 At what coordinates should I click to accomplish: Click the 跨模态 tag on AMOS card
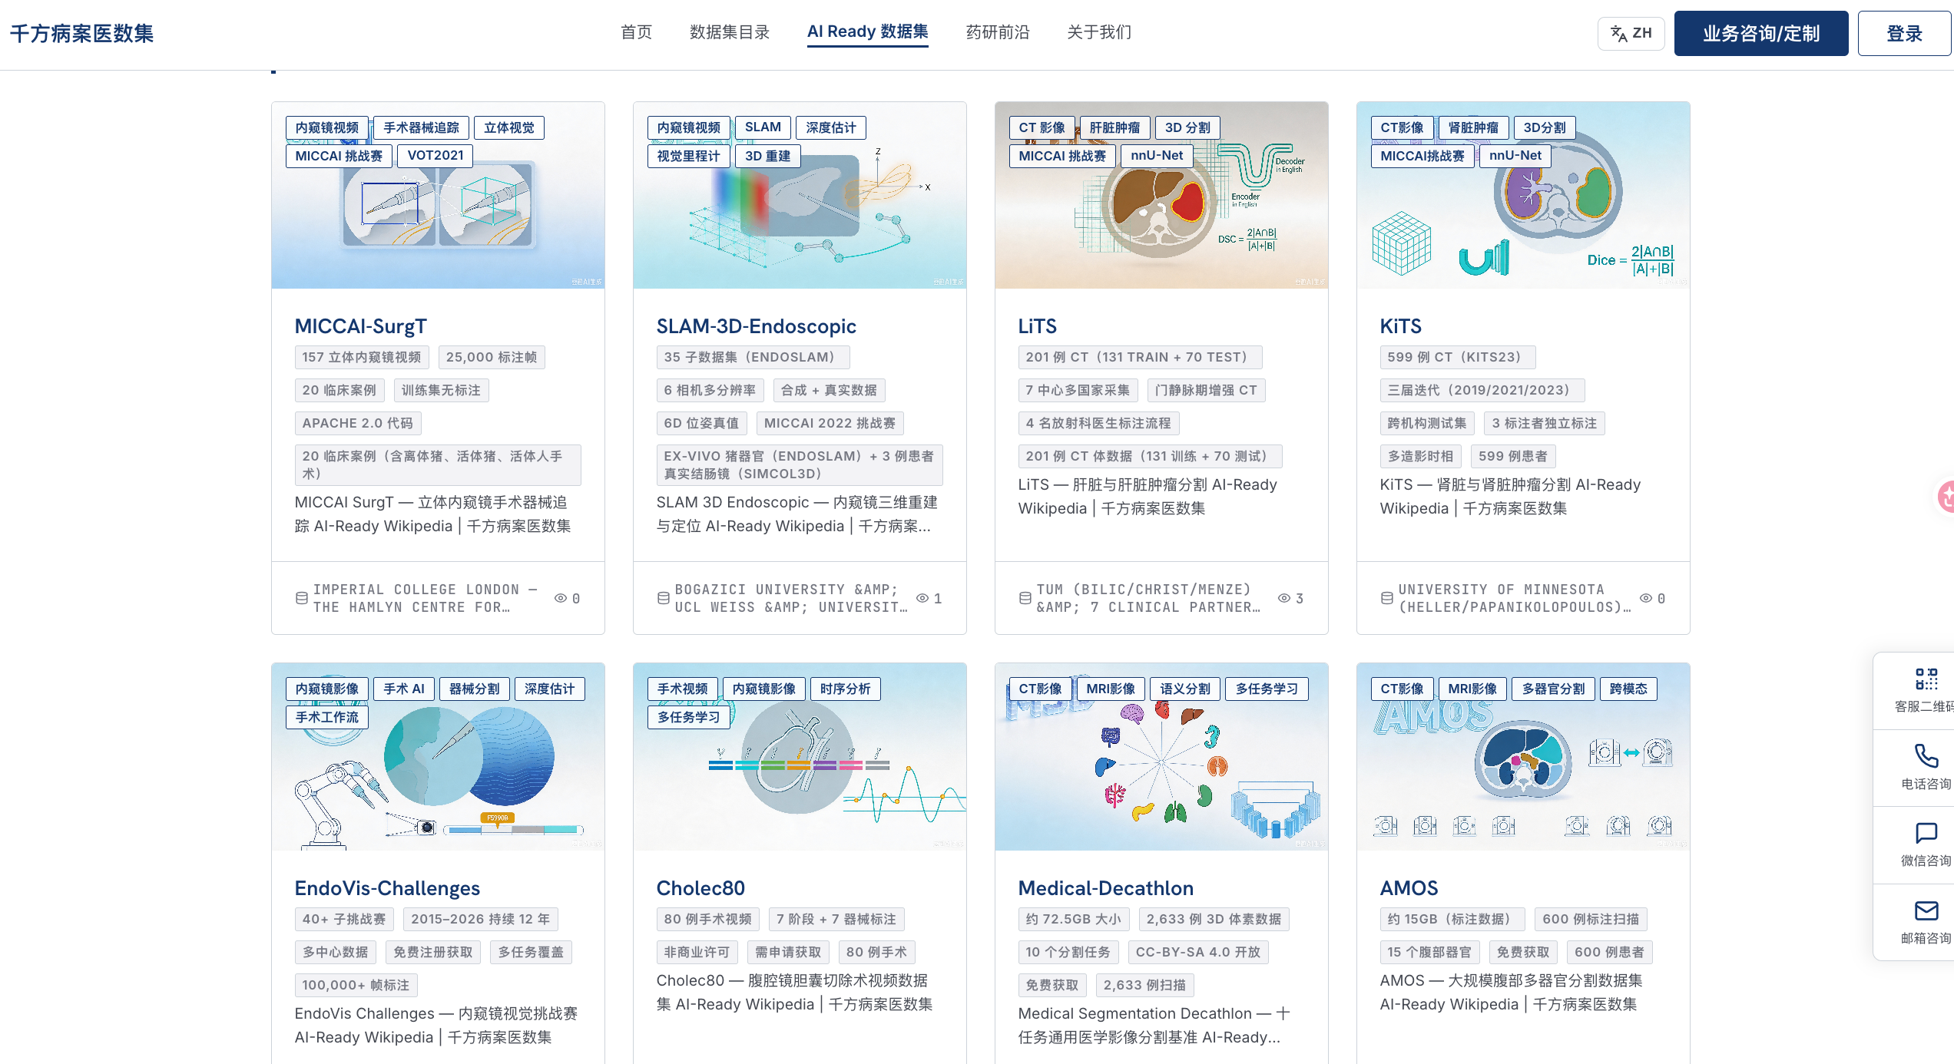[1628, 689]
